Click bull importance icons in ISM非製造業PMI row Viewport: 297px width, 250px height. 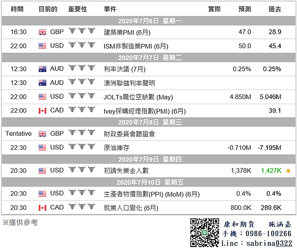tap(82, 44)
